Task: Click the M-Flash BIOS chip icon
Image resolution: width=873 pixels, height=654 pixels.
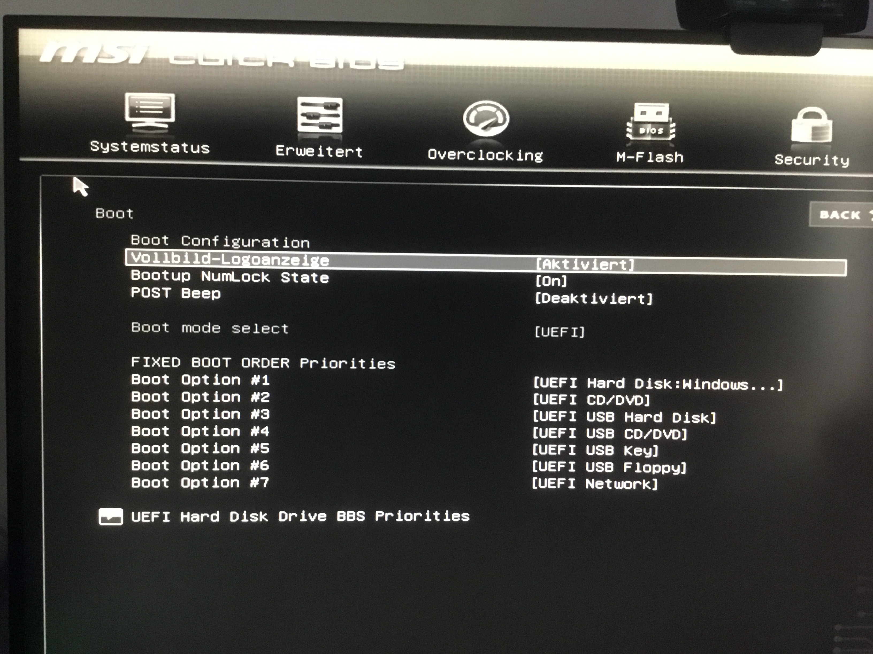Action: click(650, 121)
